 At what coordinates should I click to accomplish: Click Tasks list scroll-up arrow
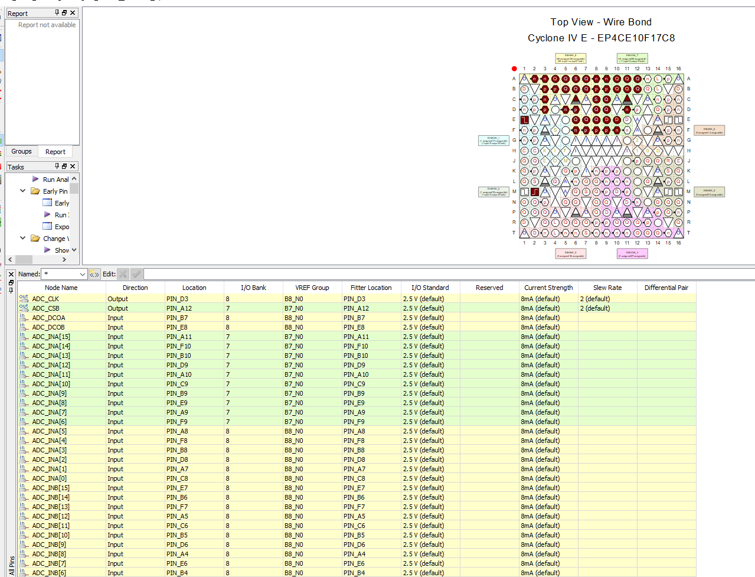[74, 178]
